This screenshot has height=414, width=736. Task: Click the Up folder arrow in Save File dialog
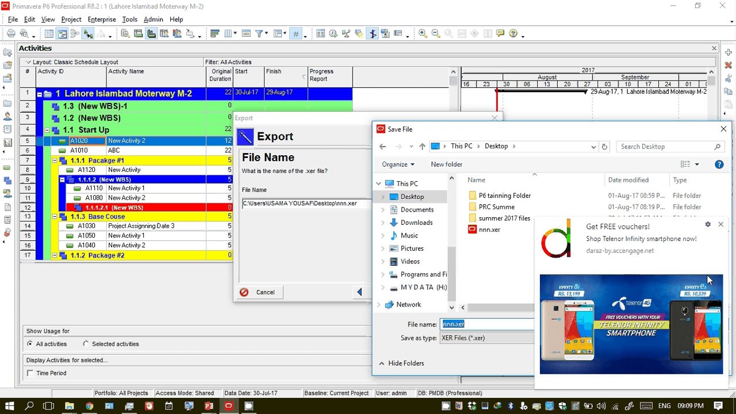click(422, 147)
